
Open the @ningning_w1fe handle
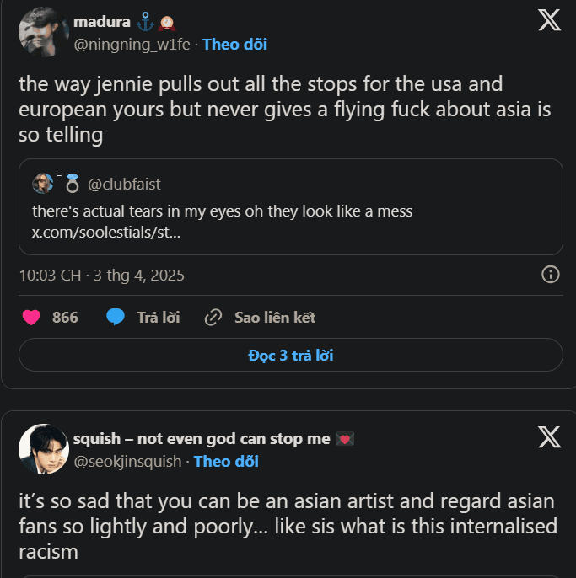[132, 45]
